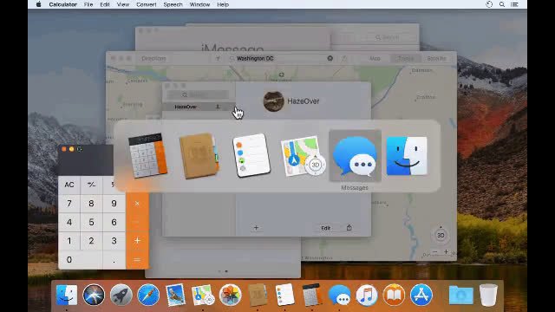Open Launchpad rocket icon in Dock
This screenshot has width=555, height=312.
121,295
